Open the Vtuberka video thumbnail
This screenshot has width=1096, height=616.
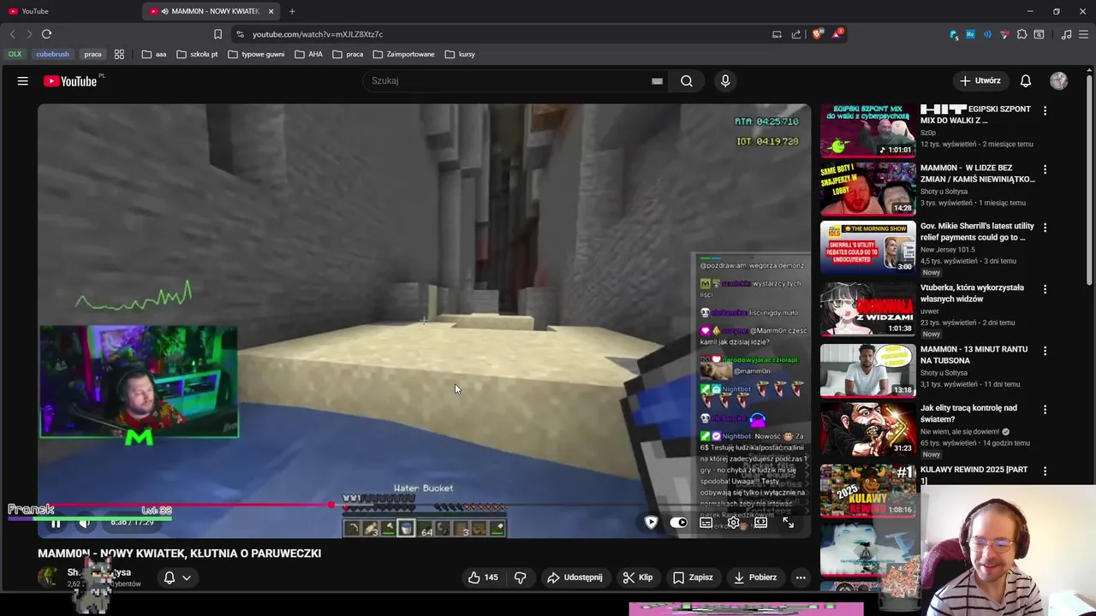pyautogui.click(x=868, y=309)
